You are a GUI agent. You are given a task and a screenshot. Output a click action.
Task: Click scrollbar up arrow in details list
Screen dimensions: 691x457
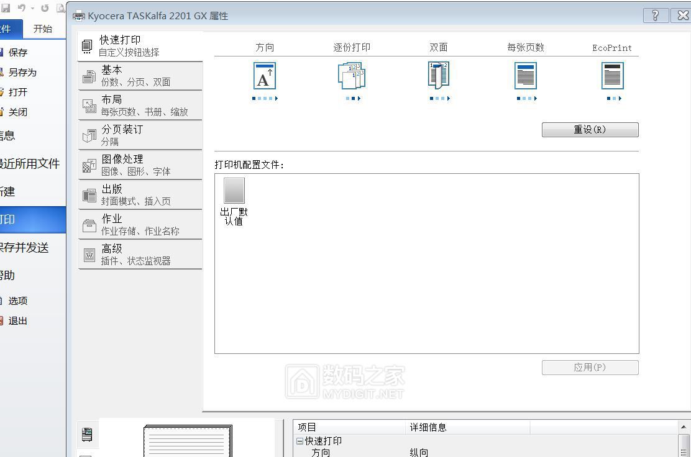click(684, 427)
